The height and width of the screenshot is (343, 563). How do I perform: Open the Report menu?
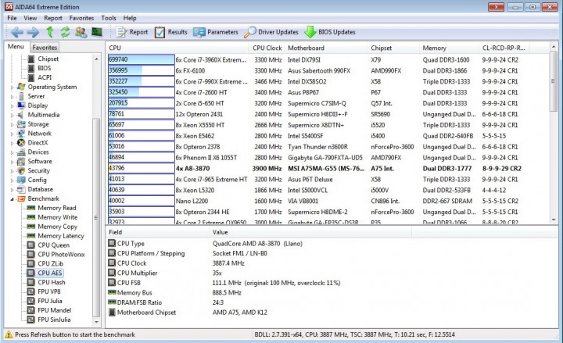click(53, 18)
